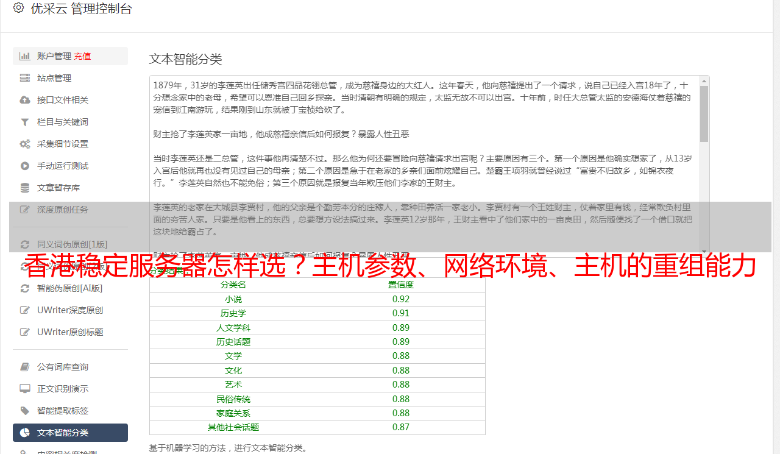
Task: Click the text area scrollbar down arrow
Action: point(704,251)
